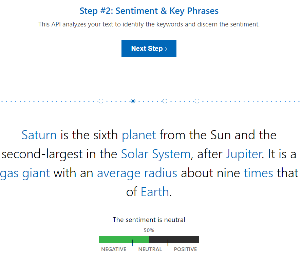Jump to the fourth step dot
The image size is (302, 266).
pos(197,101)
